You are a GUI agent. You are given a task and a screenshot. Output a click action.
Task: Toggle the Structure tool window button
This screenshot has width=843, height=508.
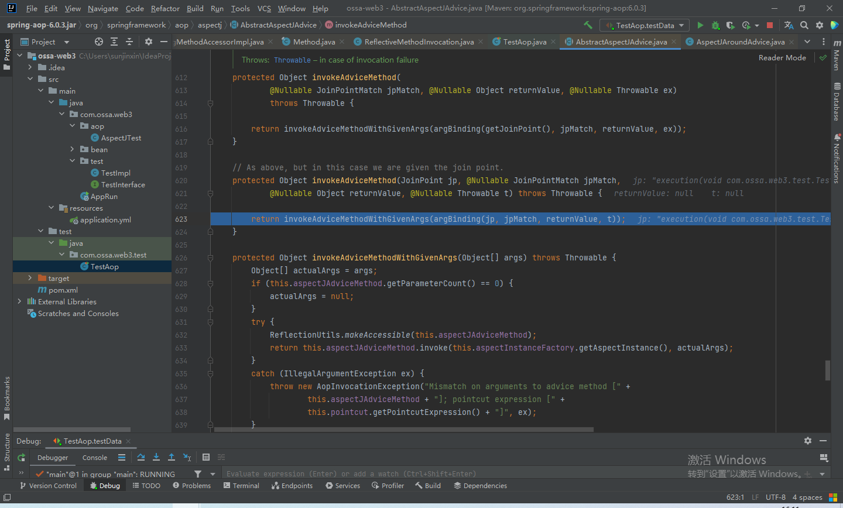[7, 452]
